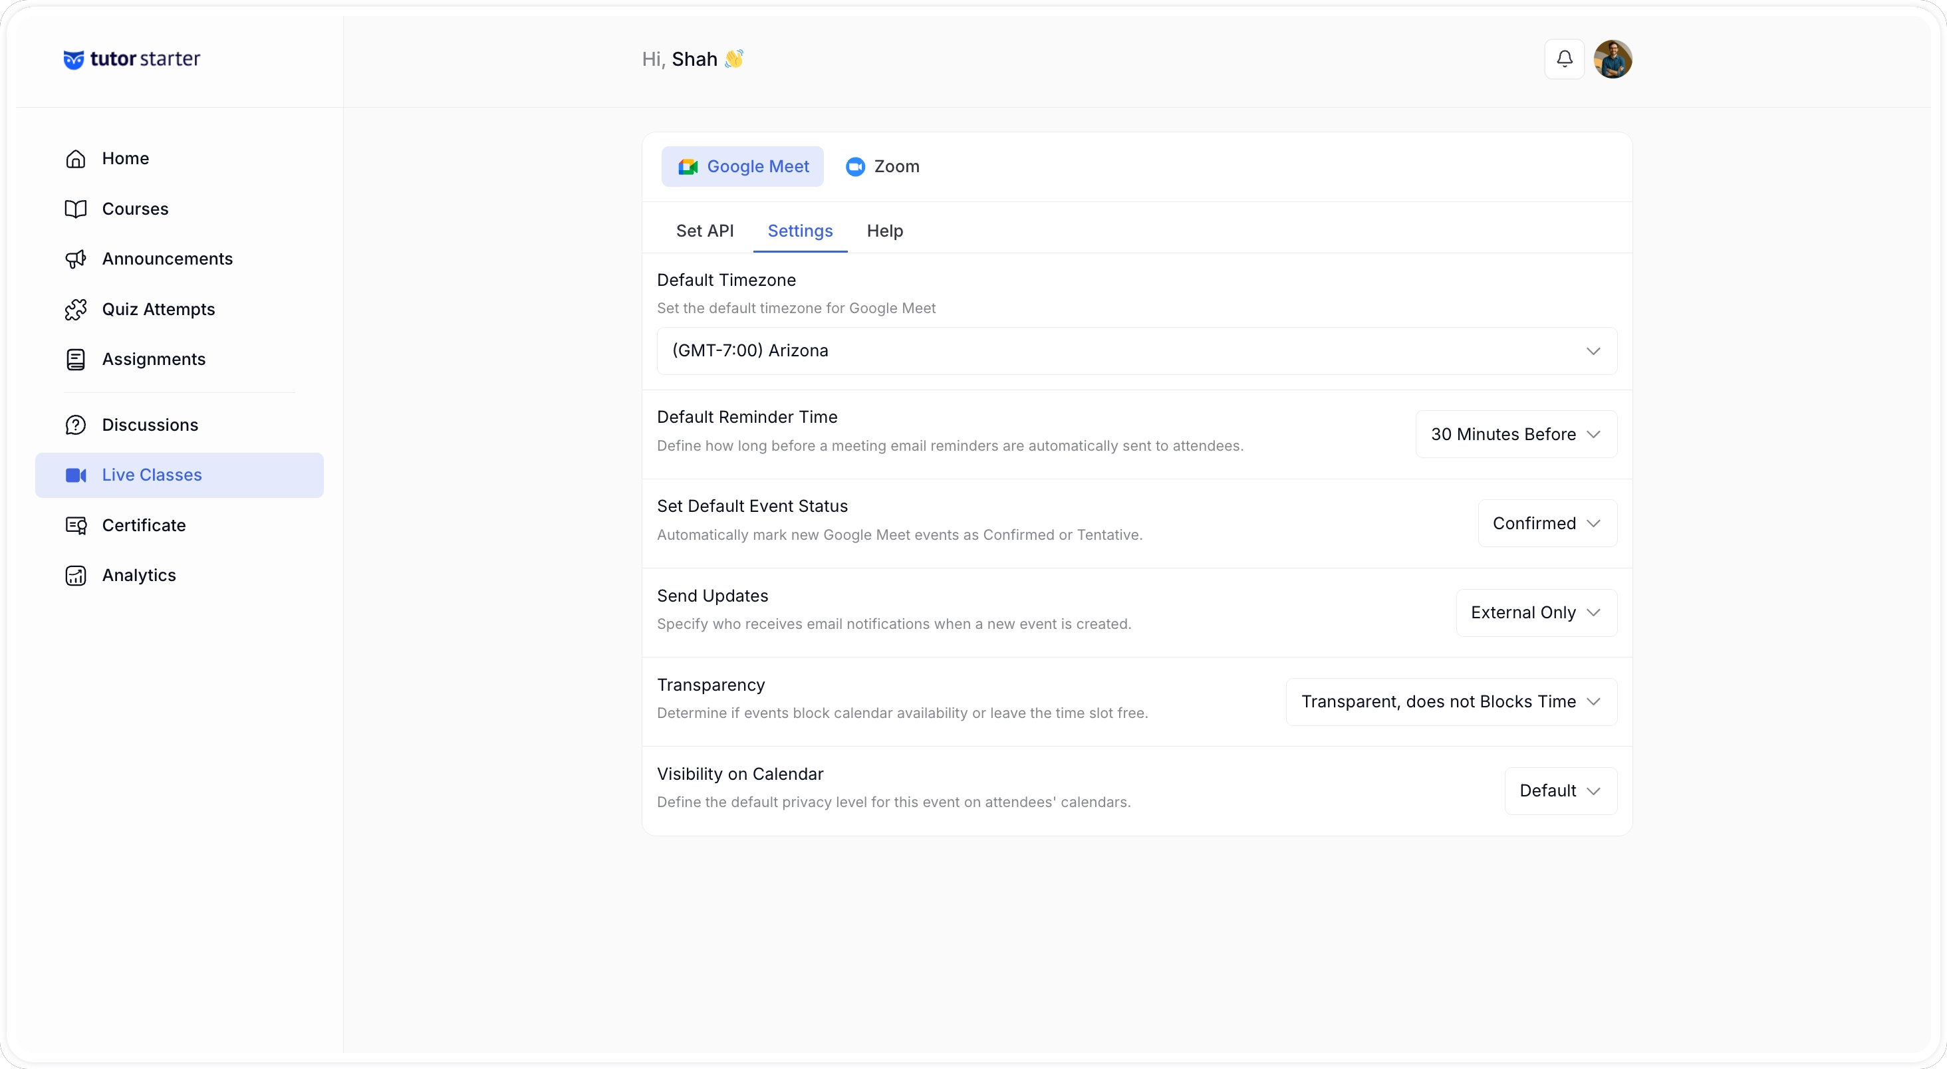Open notifications with the bell icon
Image resolution: width=1947 pixels, height=1069 pixels.
point(1564,59)
